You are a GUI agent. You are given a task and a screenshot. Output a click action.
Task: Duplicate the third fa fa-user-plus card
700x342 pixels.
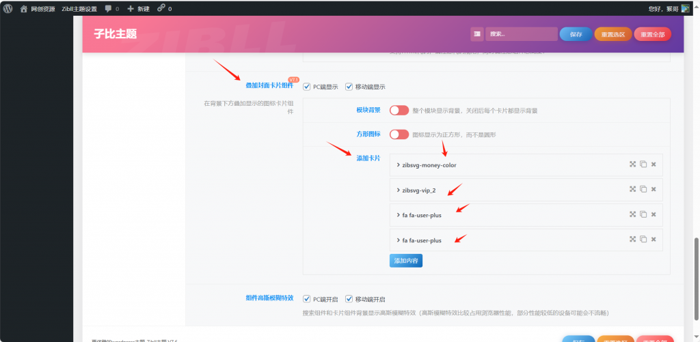click(x=643, y=214)
